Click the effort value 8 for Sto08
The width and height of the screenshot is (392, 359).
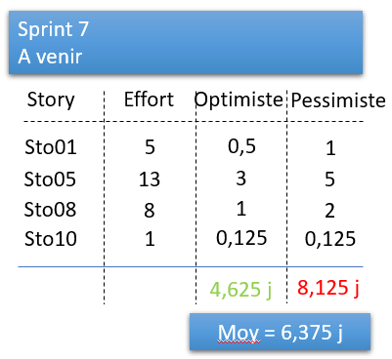pos(150,210)
